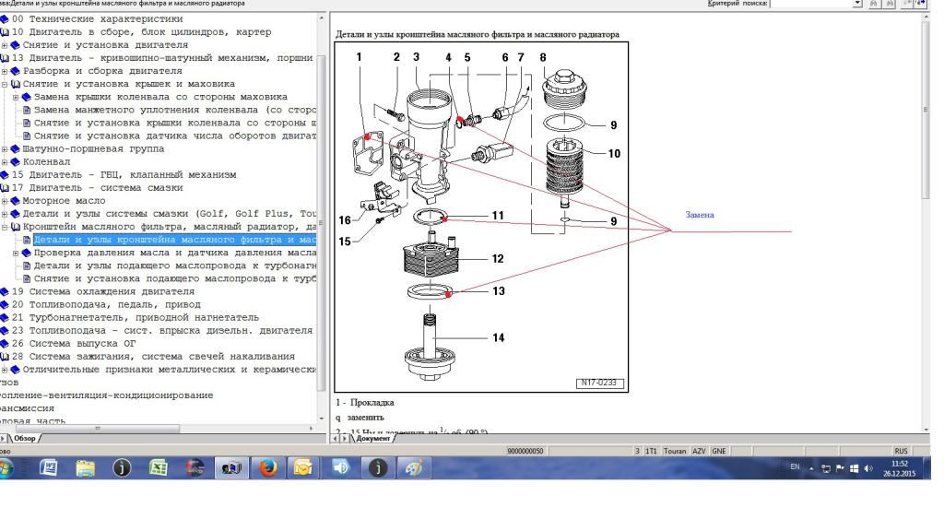This screenshot has width=944, height=531.
Task: Select '10 Двигатель в сборе, блок цилиндров, картер'
Action: point(141,32)
